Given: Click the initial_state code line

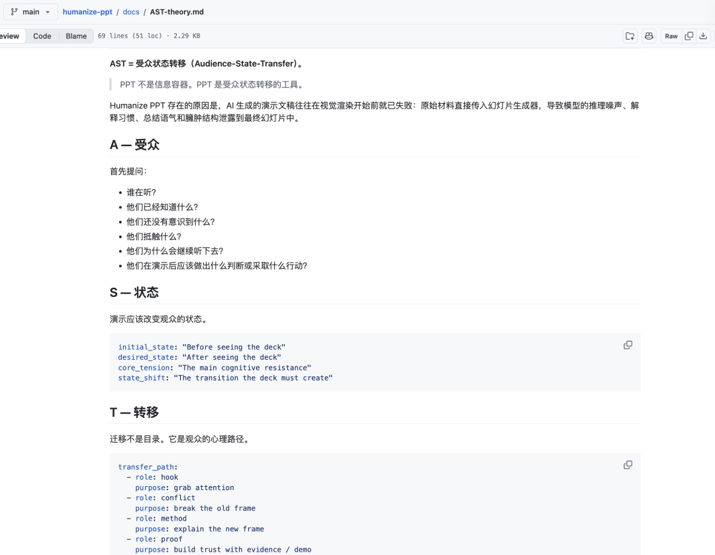Looking at the screenshot, I should pyautogui.click(x=201, y=347).
